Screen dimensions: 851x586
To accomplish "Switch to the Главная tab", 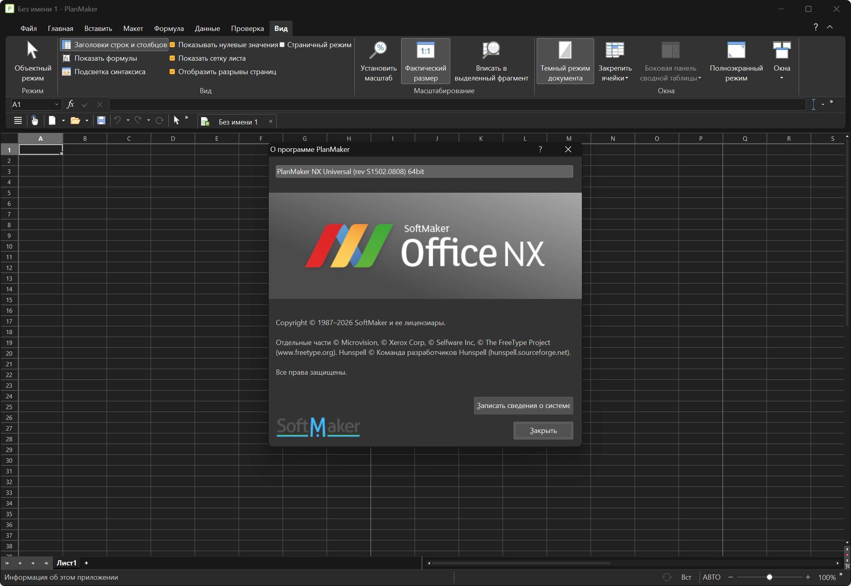I will [60, 29].
